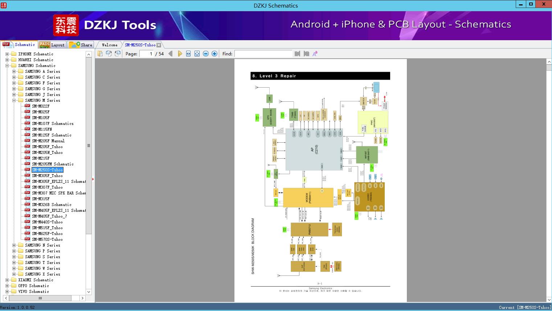
Task: Open SM-M107F Schematics file
Action: (53, 123)
